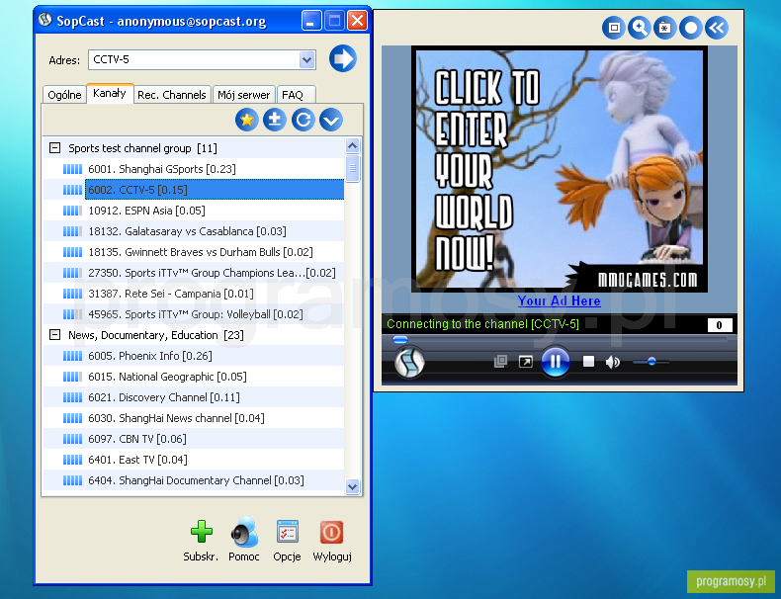Switch to the FAQ tab
The height and width of the screenshot is (599, 781).
pos(296,95)
